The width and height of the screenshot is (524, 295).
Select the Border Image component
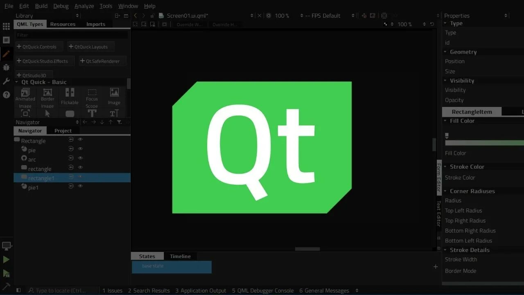pos(47,98)
